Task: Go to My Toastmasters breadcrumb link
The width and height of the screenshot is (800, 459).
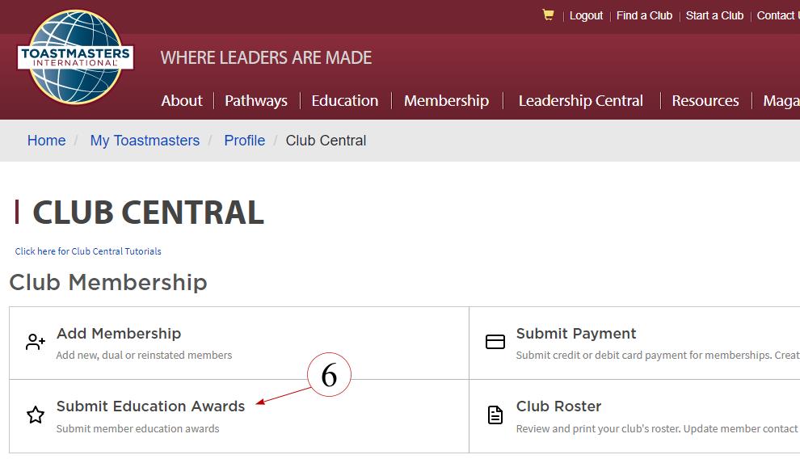Action: (145, 141)
